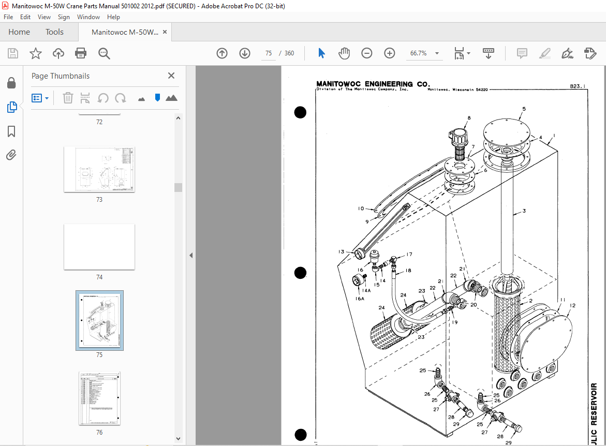The width and height of the screenshot is (606, 446).
Task: Expand the fit page options arrow
Action: coord(469,53)
